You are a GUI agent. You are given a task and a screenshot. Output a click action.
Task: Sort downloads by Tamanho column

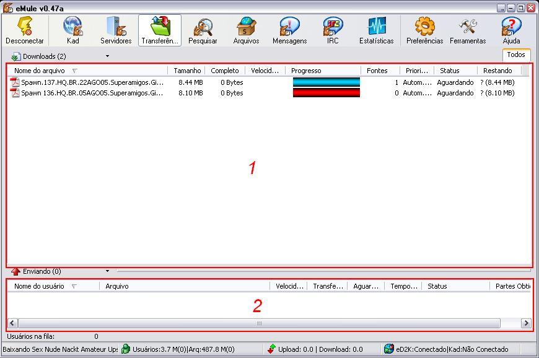pyautogui.click(x=186, y=71)
